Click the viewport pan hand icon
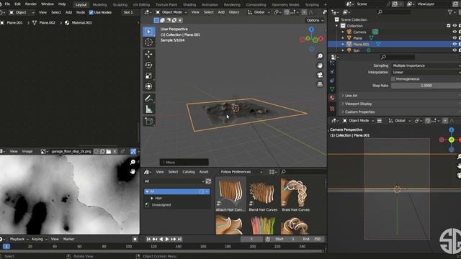The image size is (461, 259). pos(320,65)
